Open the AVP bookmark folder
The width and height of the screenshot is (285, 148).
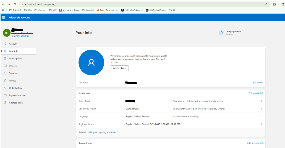(53, 10)
